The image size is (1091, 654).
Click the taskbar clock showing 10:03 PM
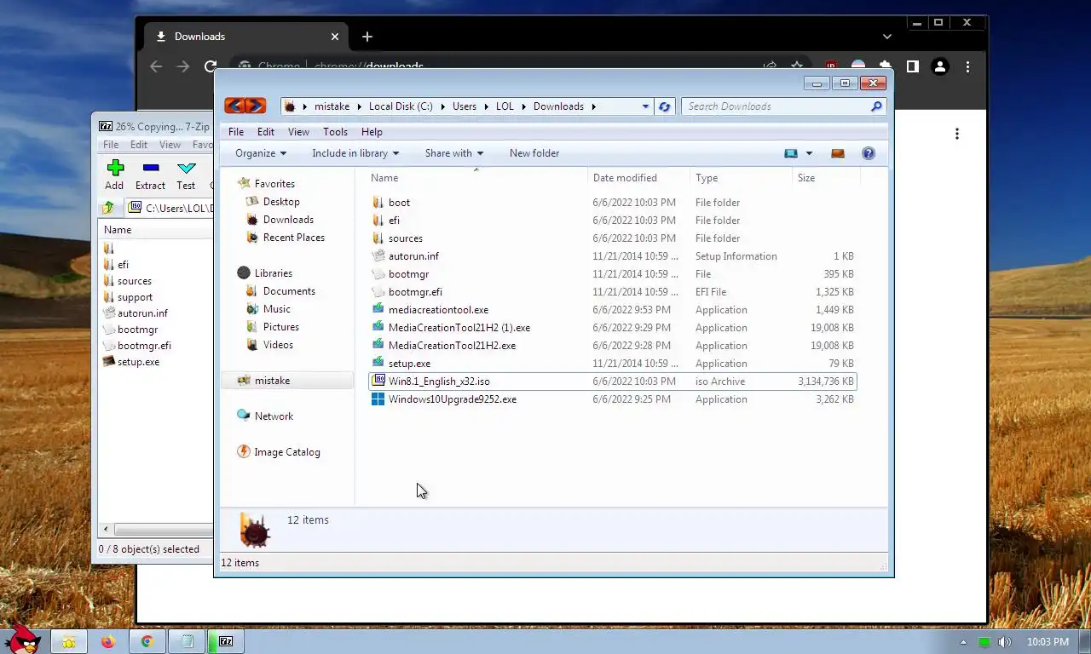coord(1048,642)
